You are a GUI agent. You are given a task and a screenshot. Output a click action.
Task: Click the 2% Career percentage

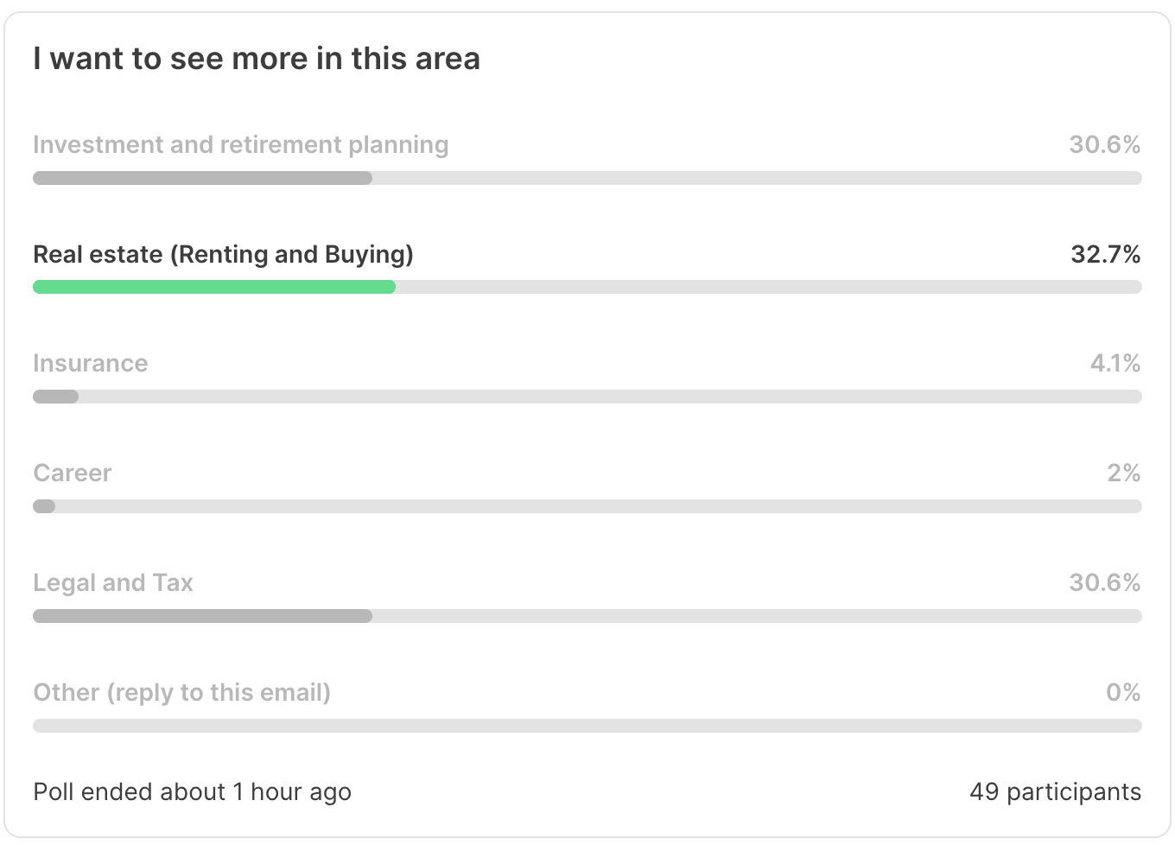(1124, 473)
